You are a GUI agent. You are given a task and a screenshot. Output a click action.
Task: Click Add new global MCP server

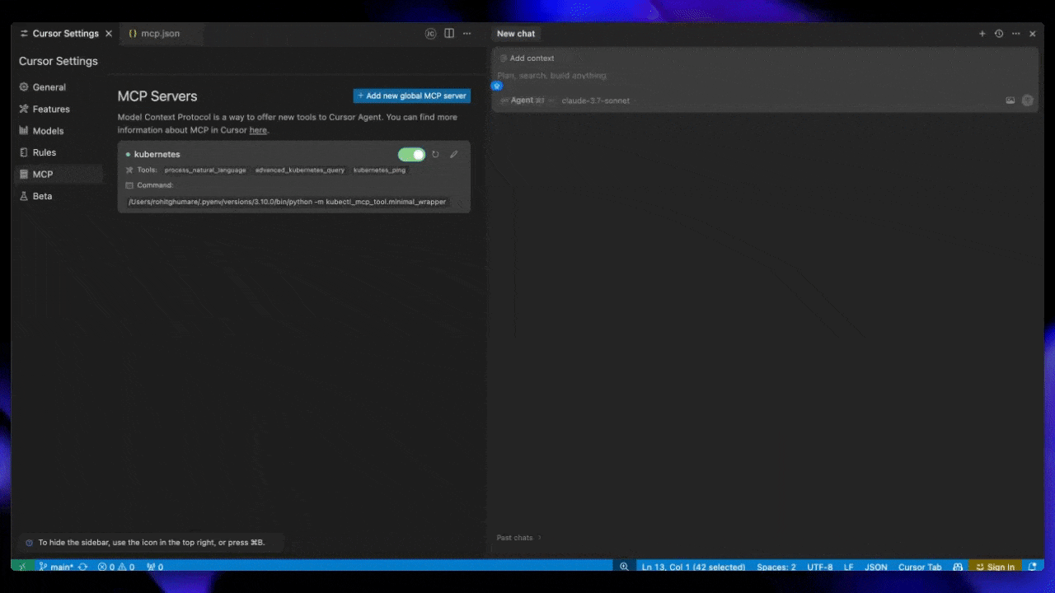click(x=411, y=96)
